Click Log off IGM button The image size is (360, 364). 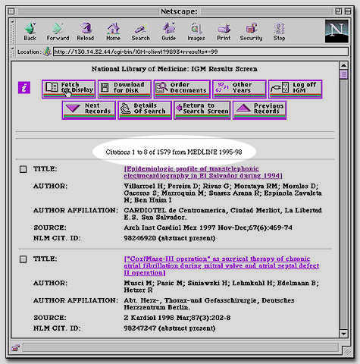[x=296, y=89]
